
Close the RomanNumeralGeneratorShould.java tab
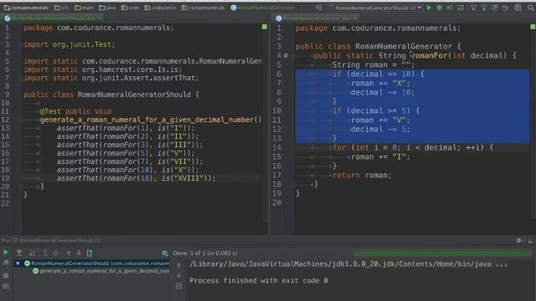[x=99, y=18]
